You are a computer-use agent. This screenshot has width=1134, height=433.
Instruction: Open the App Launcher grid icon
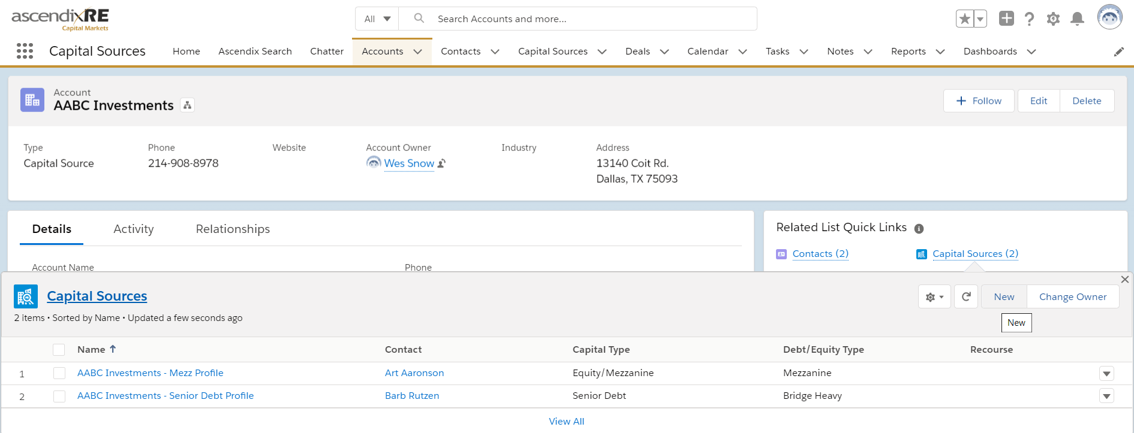point(25,51)
